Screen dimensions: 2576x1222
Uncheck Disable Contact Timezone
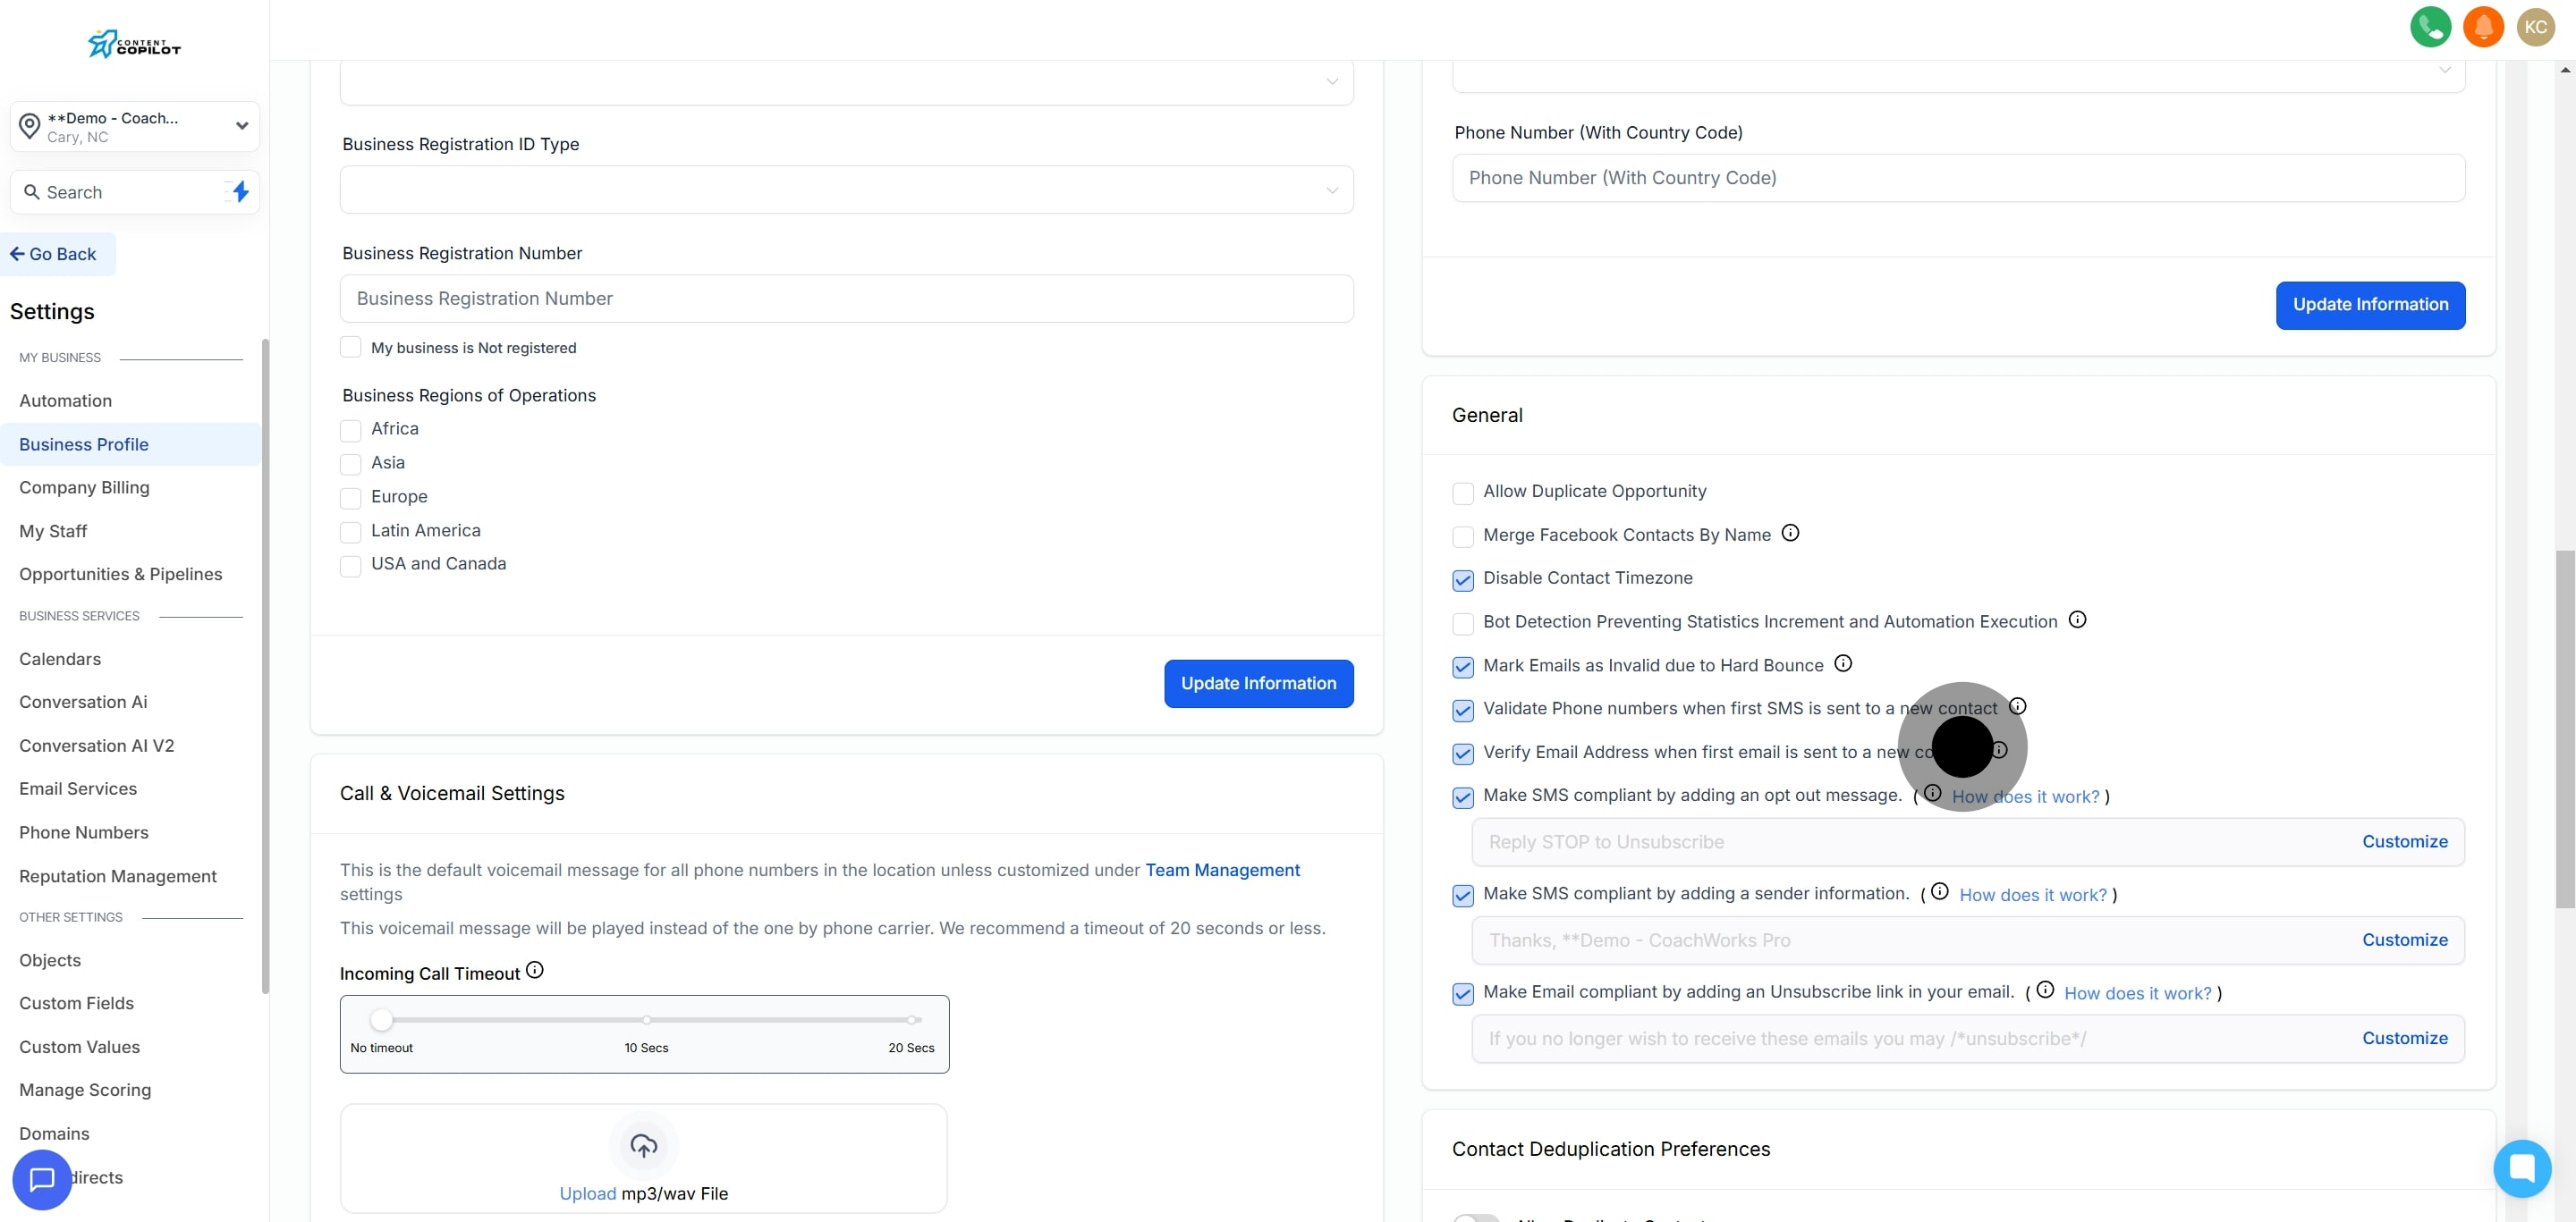(1462, 579)
